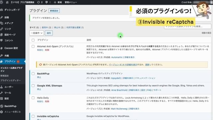This screenshot has width=213, height=120.
Task: Click the ユーザー person icon
Action: coord(1,87)
